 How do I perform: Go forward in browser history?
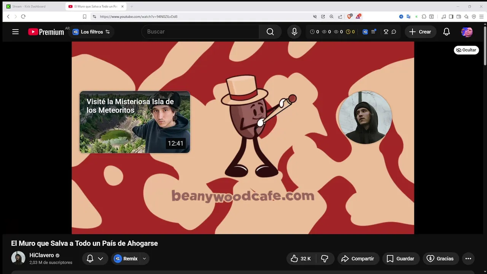tap(16, 17)
